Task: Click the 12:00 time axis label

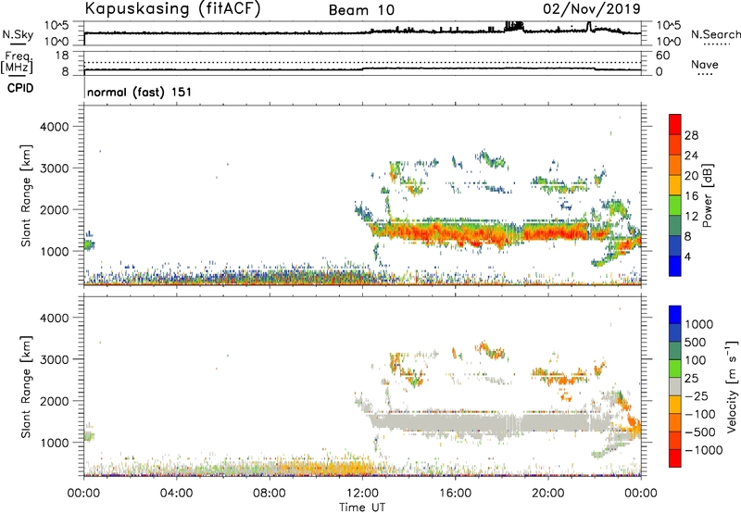Action: click(362, 494)
